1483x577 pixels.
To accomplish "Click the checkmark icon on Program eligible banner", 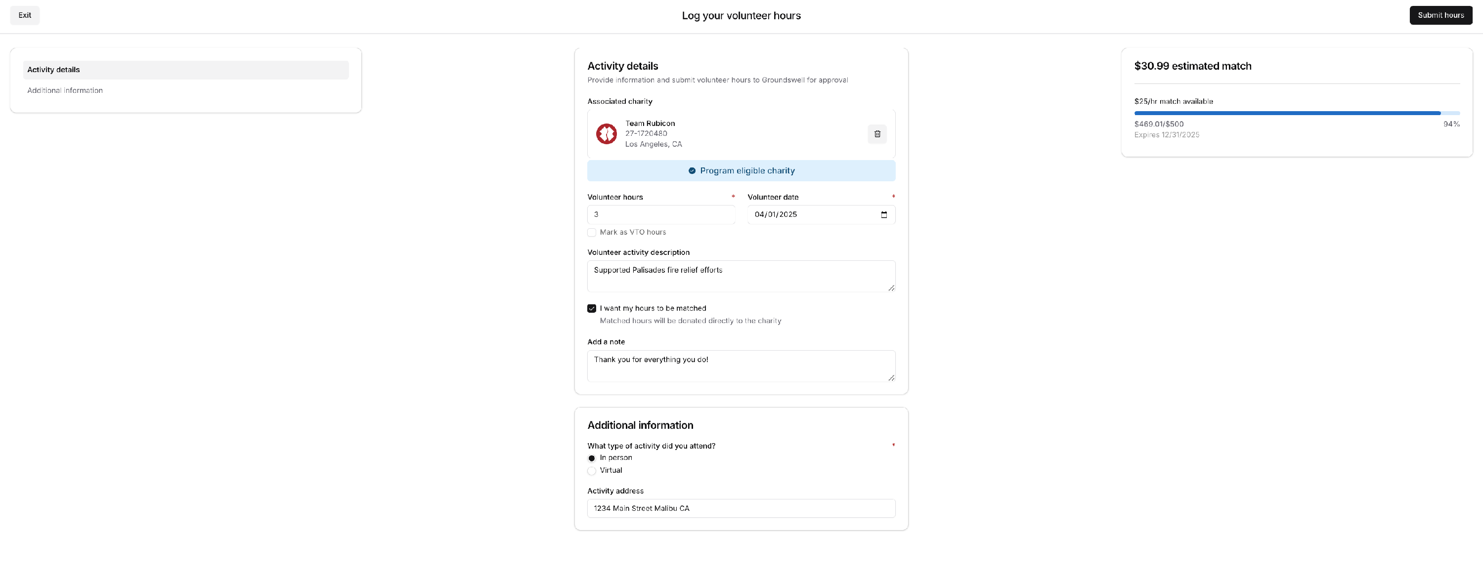I will [x=692, y=171].
